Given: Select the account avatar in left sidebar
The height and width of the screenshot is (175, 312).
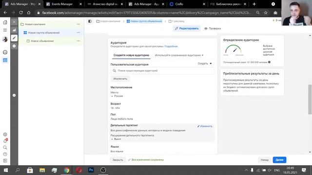Looking at the screenshot, I should pos(5,39).
